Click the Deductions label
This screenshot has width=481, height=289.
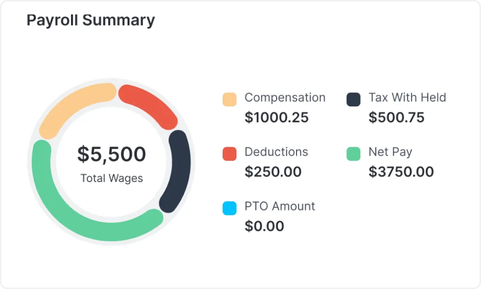point(276,152)
